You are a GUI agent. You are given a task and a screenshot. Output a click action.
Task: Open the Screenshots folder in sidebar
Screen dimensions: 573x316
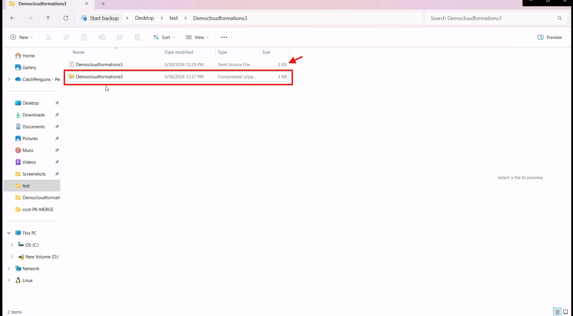(x=30, y=174)
